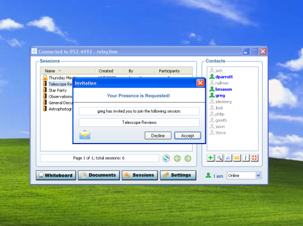Image resolution: width=303 pixels, height=226 pixels.
Task: Select contact 'nallman'
Action: pyautogui.click(x=219, y=83)
